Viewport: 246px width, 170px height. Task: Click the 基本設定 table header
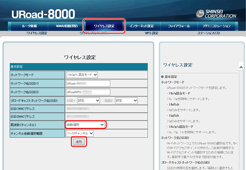(79, 67)
